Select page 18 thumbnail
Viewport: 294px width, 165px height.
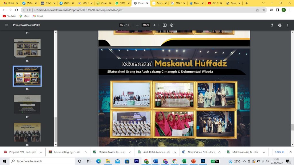click(x=27, y=132)
